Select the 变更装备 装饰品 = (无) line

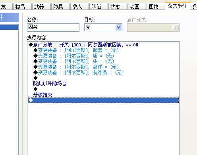click(x=103, y=73)
